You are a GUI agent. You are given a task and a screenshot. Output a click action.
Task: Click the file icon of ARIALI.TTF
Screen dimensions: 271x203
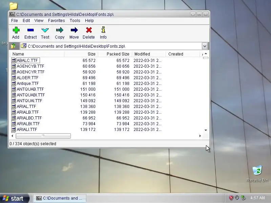pyautogui.click(x=14, y=129)
